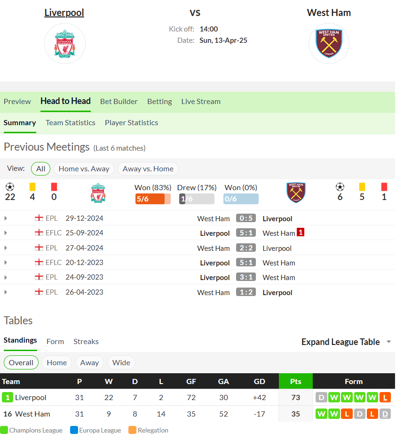Click the Streaks link under Tables

pos(86,341)
